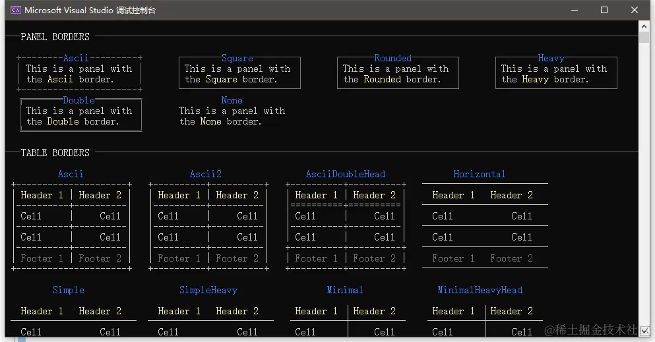Click the scrollbar up arrow
Image resolution: width=655 pixels, height=342 pixels.
[644, 26]
